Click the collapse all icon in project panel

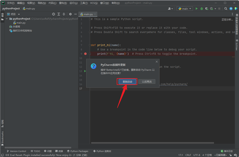[x=64, y=14]
